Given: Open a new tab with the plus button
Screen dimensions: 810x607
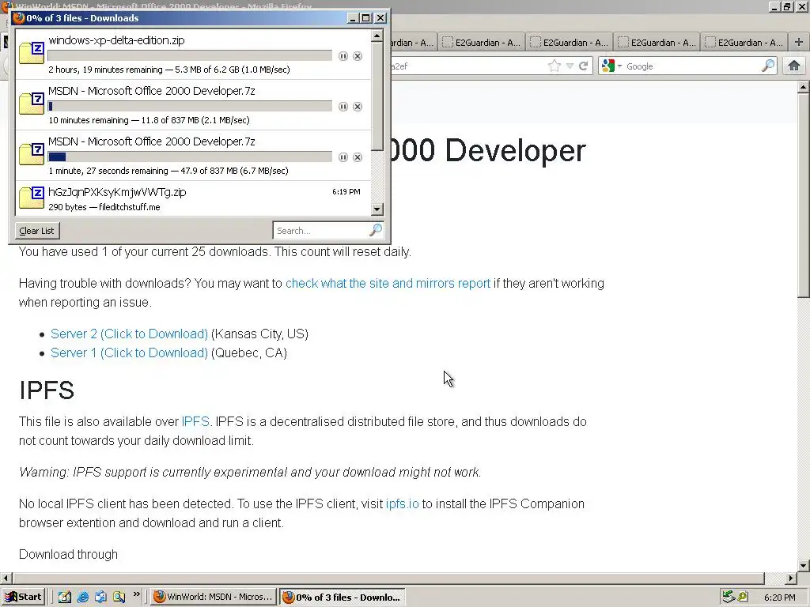Looking at the screenshot, I should point(799,43).
